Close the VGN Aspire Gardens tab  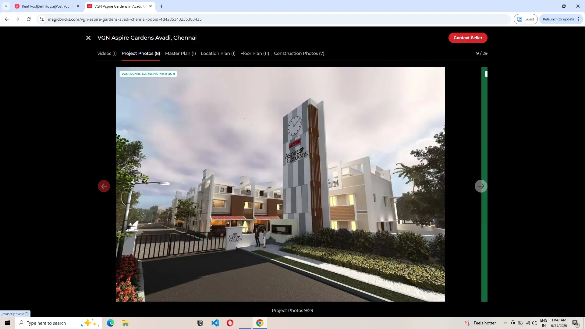[151, 6]
